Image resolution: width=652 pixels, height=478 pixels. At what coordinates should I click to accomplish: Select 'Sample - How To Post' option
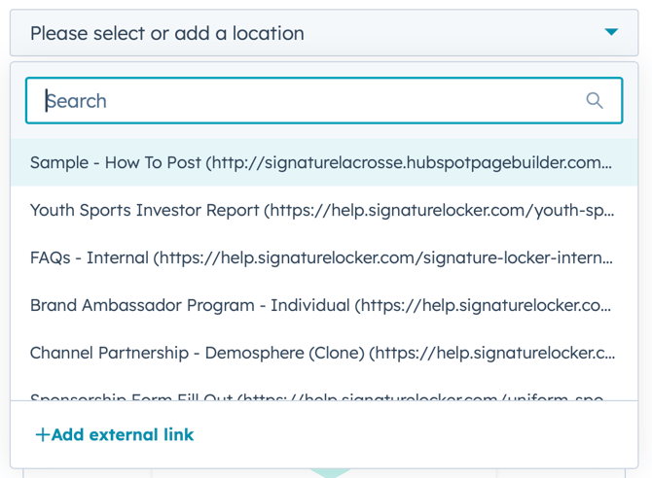point(321,162)
